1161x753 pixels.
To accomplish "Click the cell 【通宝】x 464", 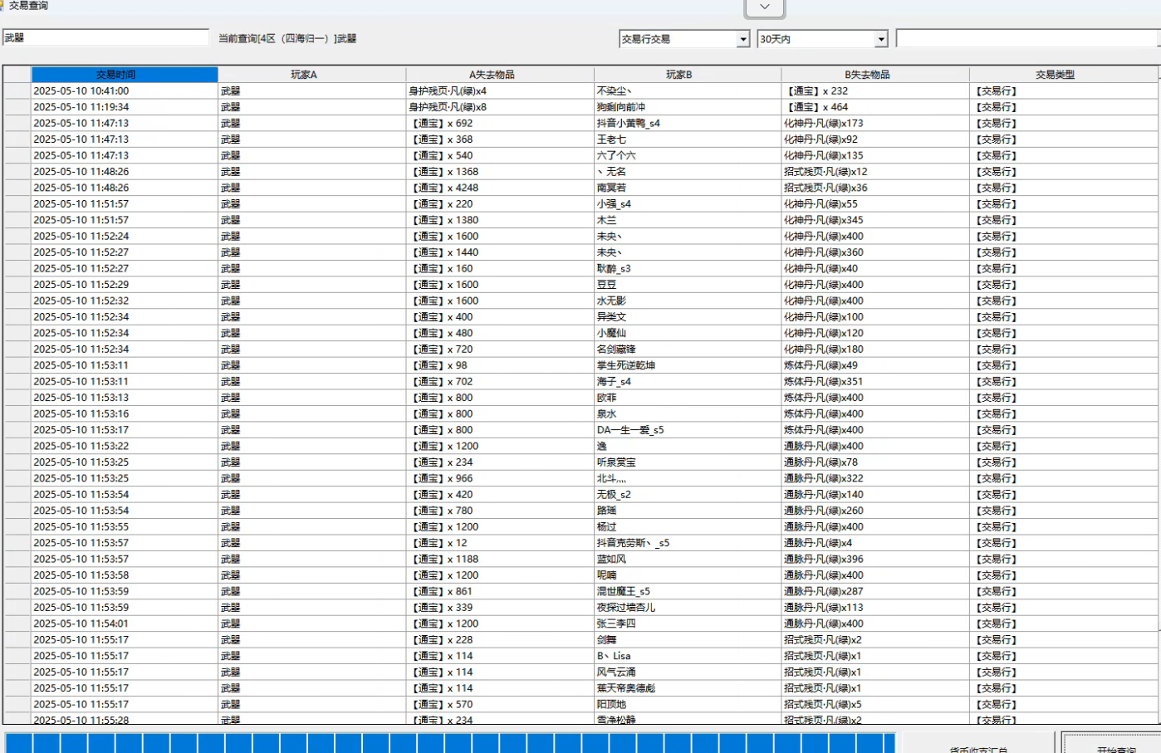I will [x=875, y=107].
